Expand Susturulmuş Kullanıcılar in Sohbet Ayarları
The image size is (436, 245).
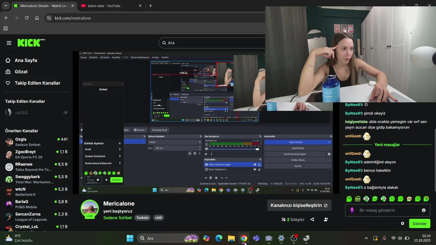(103, 163)
